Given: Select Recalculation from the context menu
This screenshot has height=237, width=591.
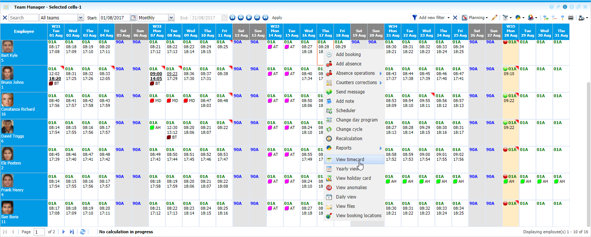Looking at the screenshot, I should click(x=349, y=139).
